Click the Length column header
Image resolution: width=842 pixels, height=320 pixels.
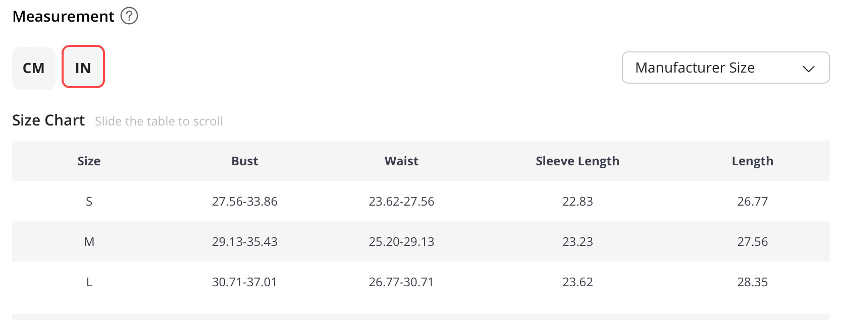pyautogui.click(x=752, y=161)
